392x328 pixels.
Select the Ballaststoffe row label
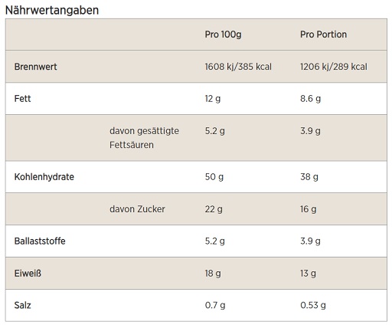pos(40,241)
